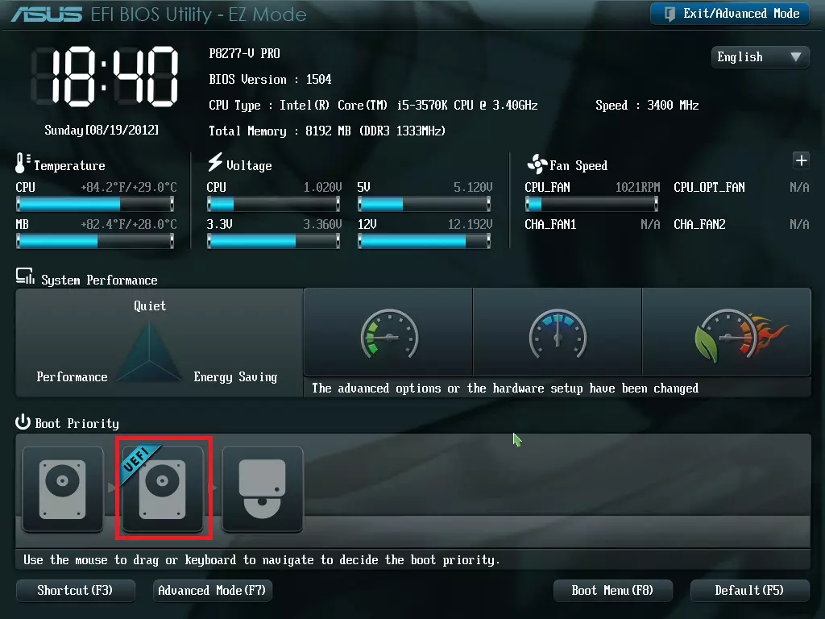Click the plus icon beside Fan Speed

click(801, 160)
